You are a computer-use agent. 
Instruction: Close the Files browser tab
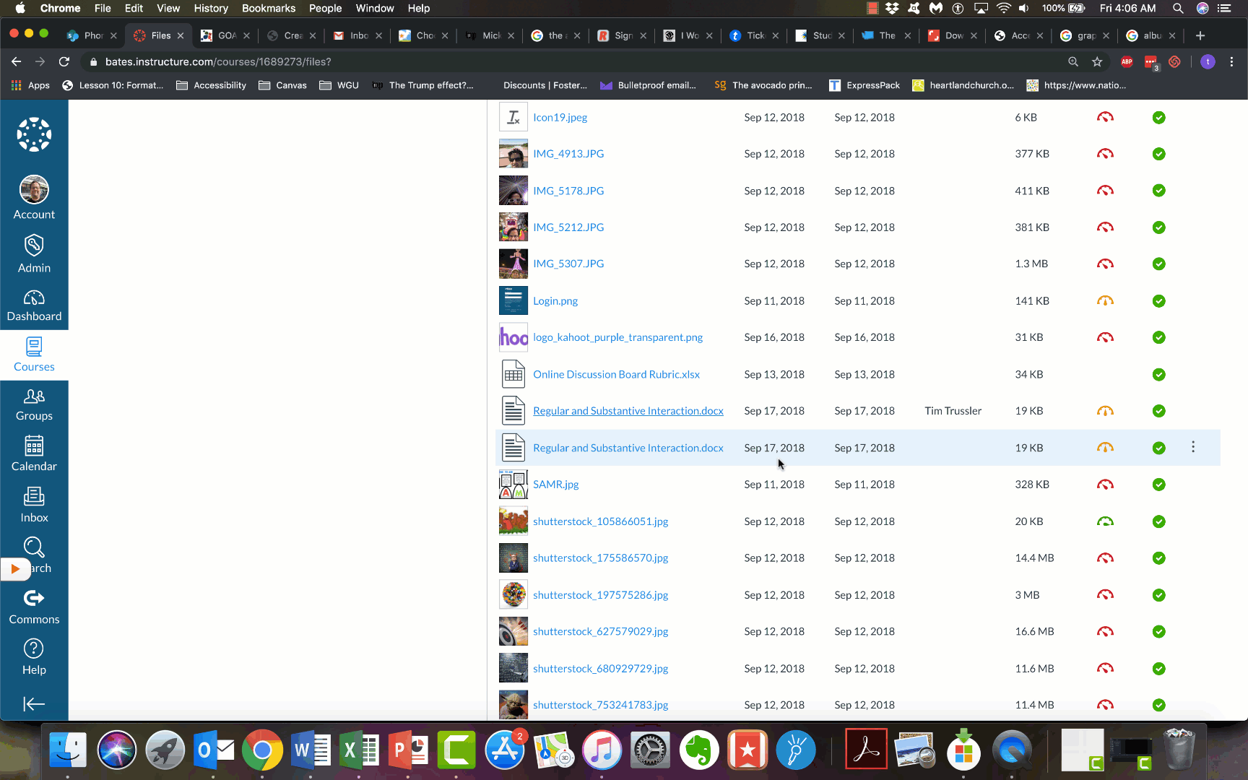point(181,35)
